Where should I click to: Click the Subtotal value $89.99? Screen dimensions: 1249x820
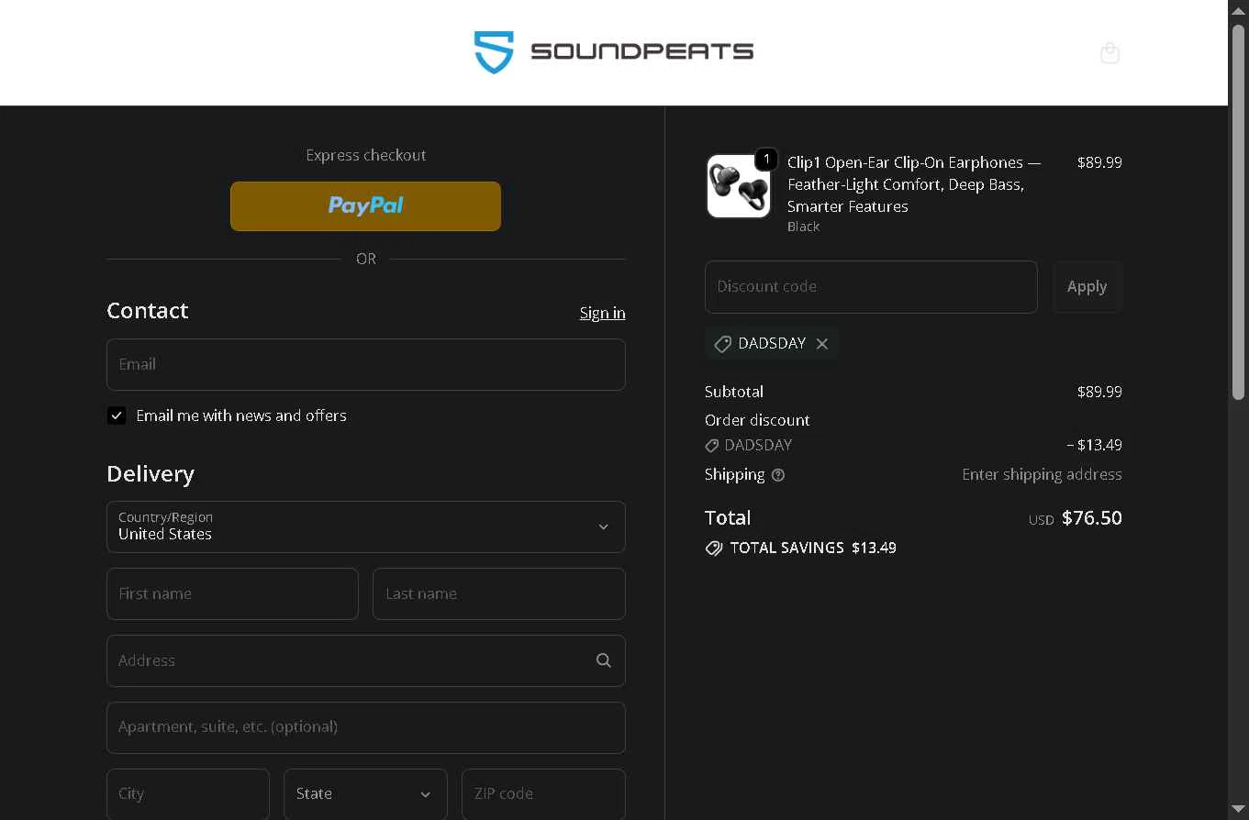point(1099,392)
